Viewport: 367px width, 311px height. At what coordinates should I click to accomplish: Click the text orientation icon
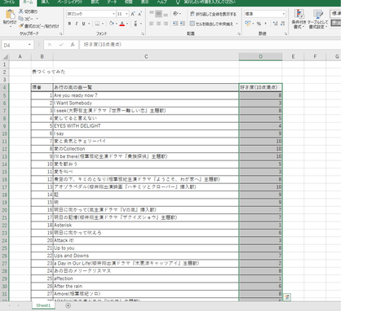pyautogui.click(x=175, y=14)
